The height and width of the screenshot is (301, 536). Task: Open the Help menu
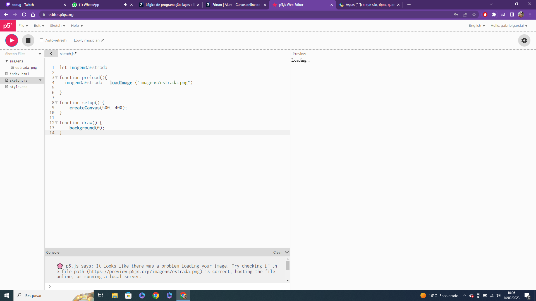click(x=77, y=26)
